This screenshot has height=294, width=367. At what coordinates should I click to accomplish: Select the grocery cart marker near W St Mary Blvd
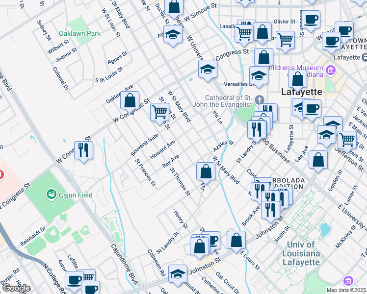159,113
